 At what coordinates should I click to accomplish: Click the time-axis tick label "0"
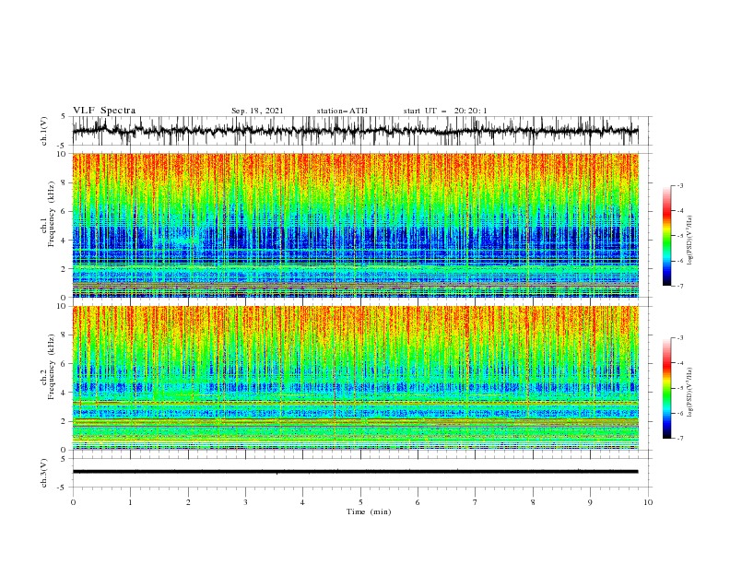pyautogui.click(x=73, y=502)
